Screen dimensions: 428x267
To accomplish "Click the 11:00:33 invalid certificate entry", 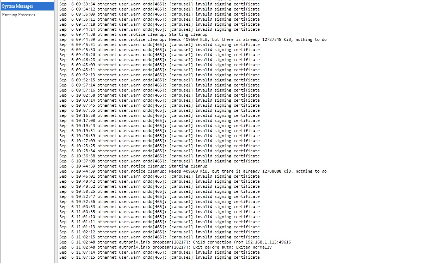I will [160, 207].
